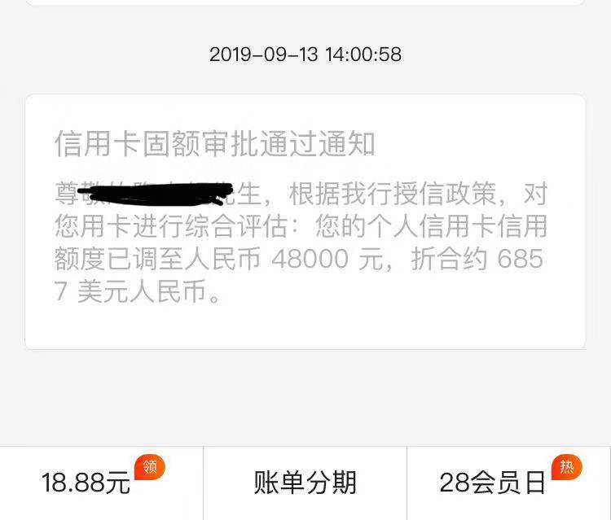Tap the 您的个人信用卡信用 phrase
The image size is (611, 520).
pos(431,225)
